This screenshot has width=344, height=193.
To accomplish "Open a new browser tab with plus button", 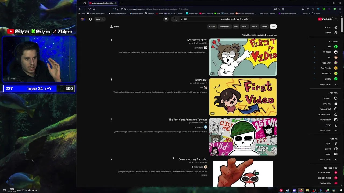I will click(121, 3).
